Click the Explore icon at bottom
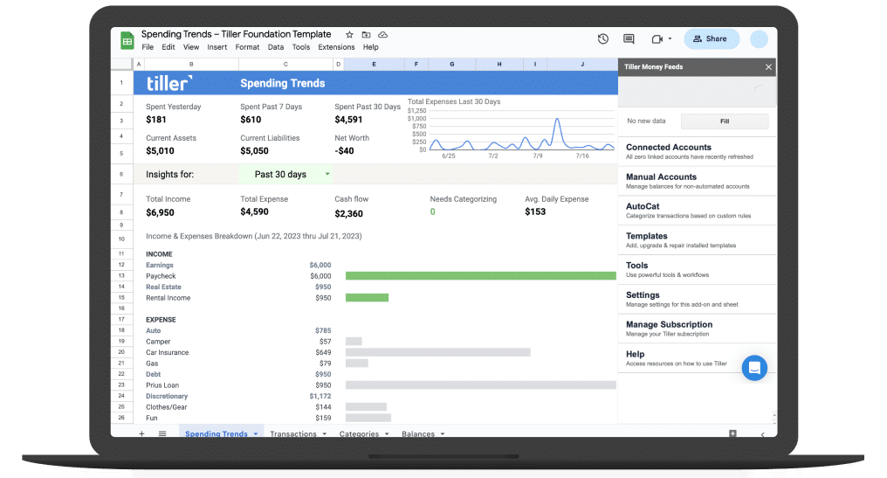The image size is (887, 478). point(732,433)
